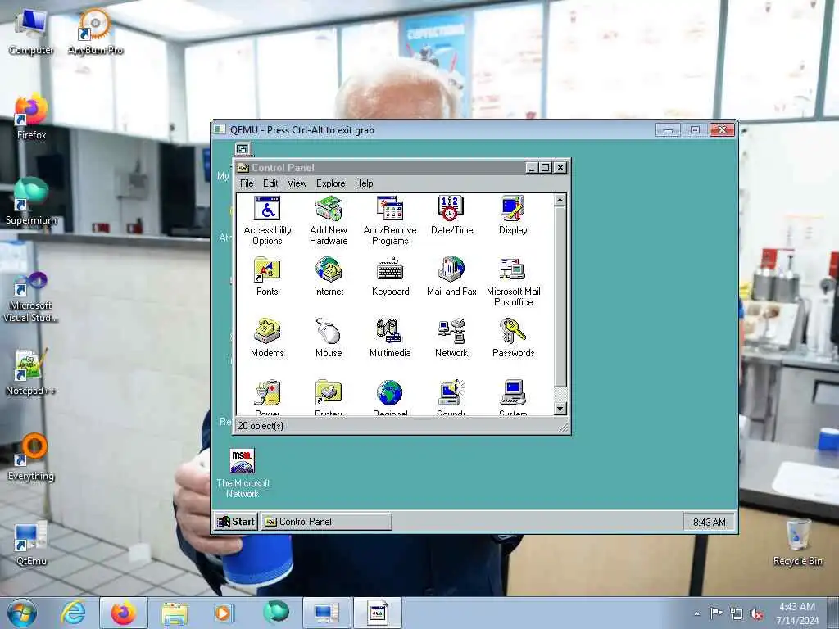Open the Add New Hardware icon

pos(329,219)
